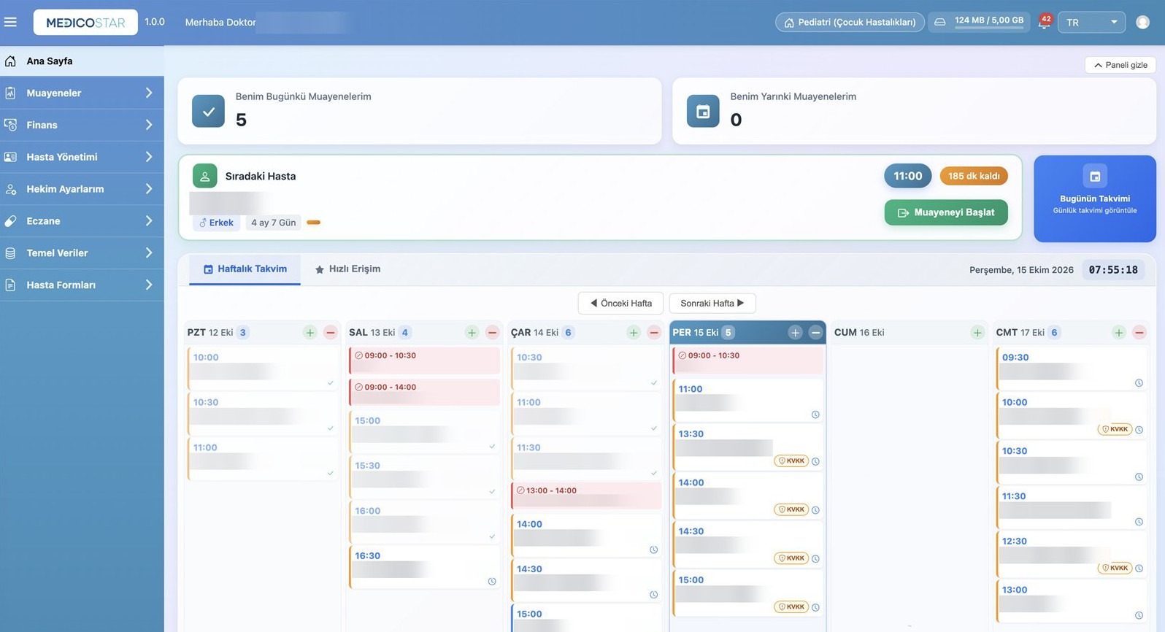Expand the Temel Veriler menu

coord(82,253)
